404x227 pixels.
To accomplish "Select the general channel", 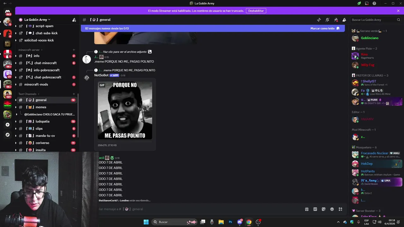I will point(47,100).
